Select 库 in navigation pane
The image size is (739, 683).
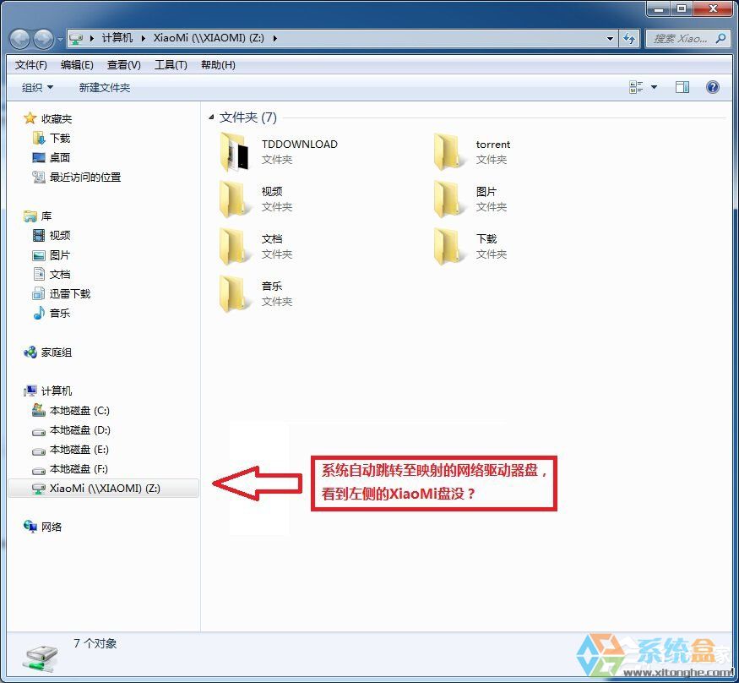point(38,216)
